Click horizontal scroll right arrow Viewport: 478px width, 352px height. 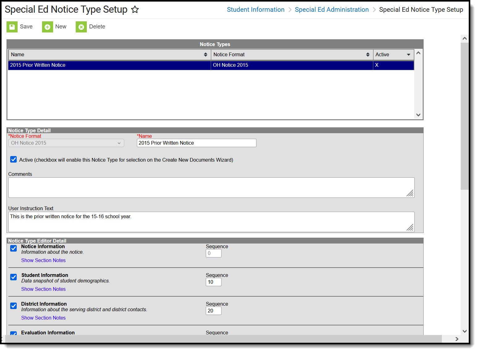click(457, 339)
